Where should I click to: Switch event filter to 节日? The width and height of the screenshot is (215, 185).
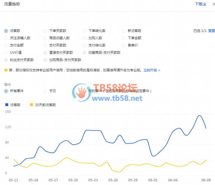tap(45, 91)
